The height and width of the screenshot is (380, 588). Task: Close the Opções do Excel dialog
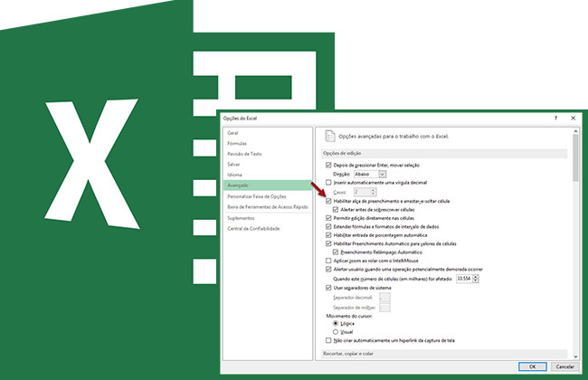pyautogui.click(x=573, y=119)
